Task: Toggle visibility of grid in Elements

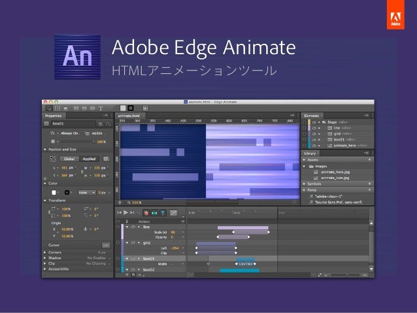Action: [x=314, y=134]
